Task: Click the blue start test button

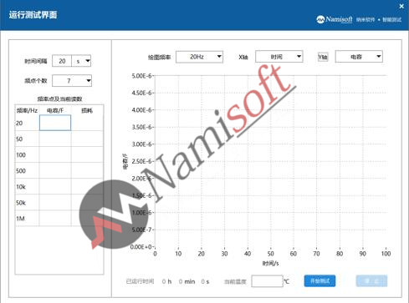Action: 320,281
